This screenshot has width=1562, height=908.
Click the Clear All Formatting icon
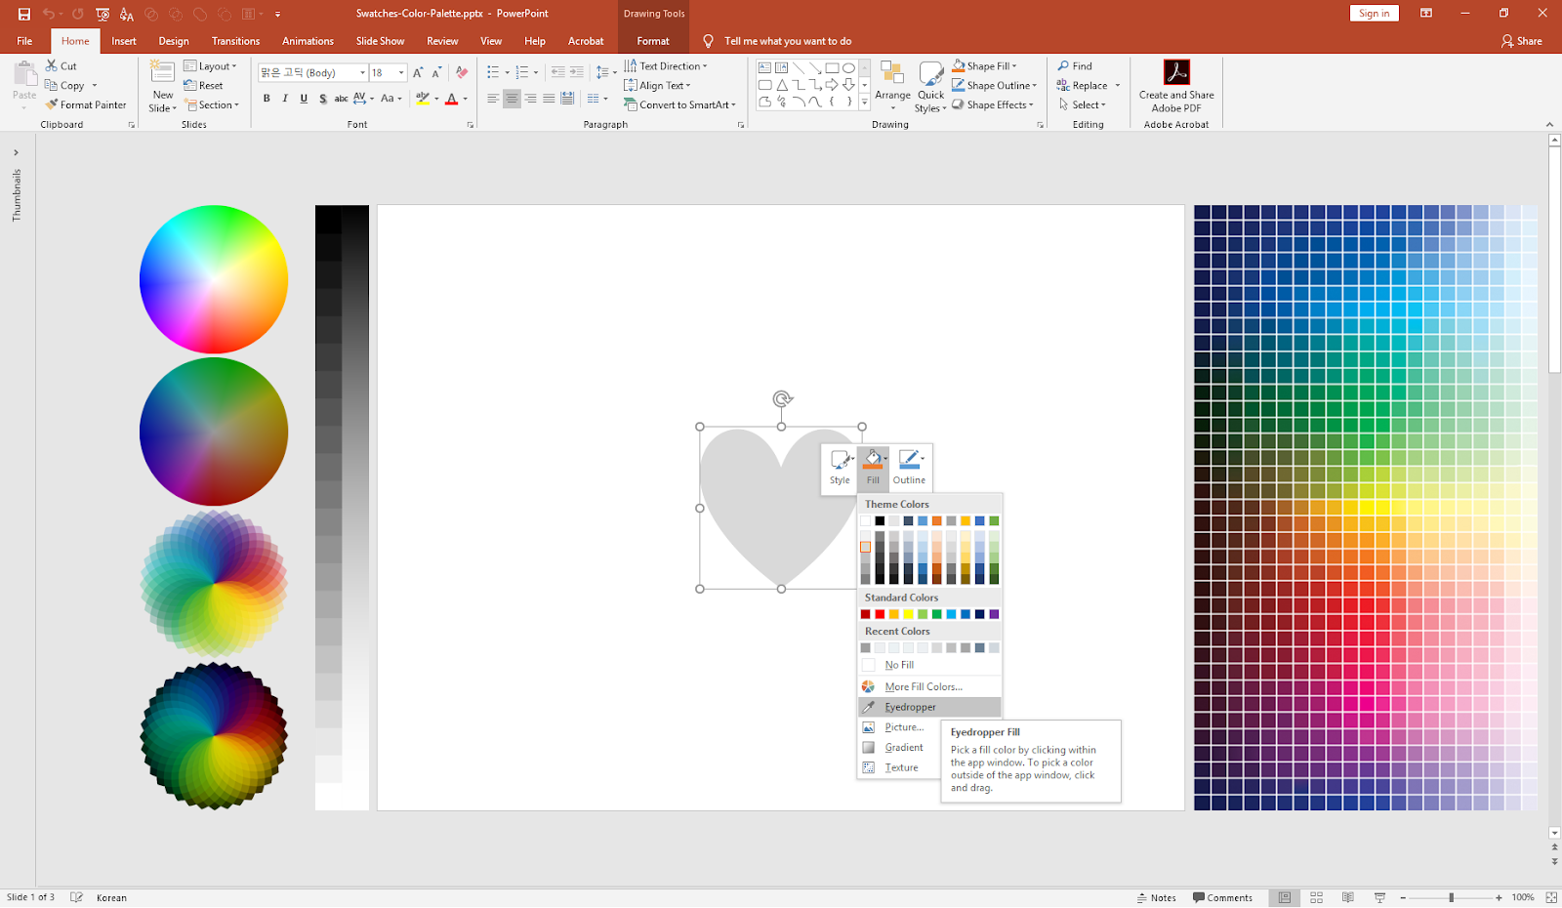click(461, 71)
